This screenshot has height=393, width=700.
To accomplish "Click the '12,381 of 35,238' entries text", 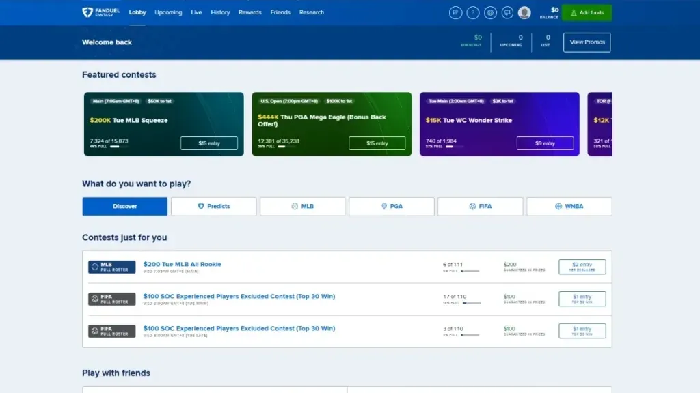I will tap(279, 141).
